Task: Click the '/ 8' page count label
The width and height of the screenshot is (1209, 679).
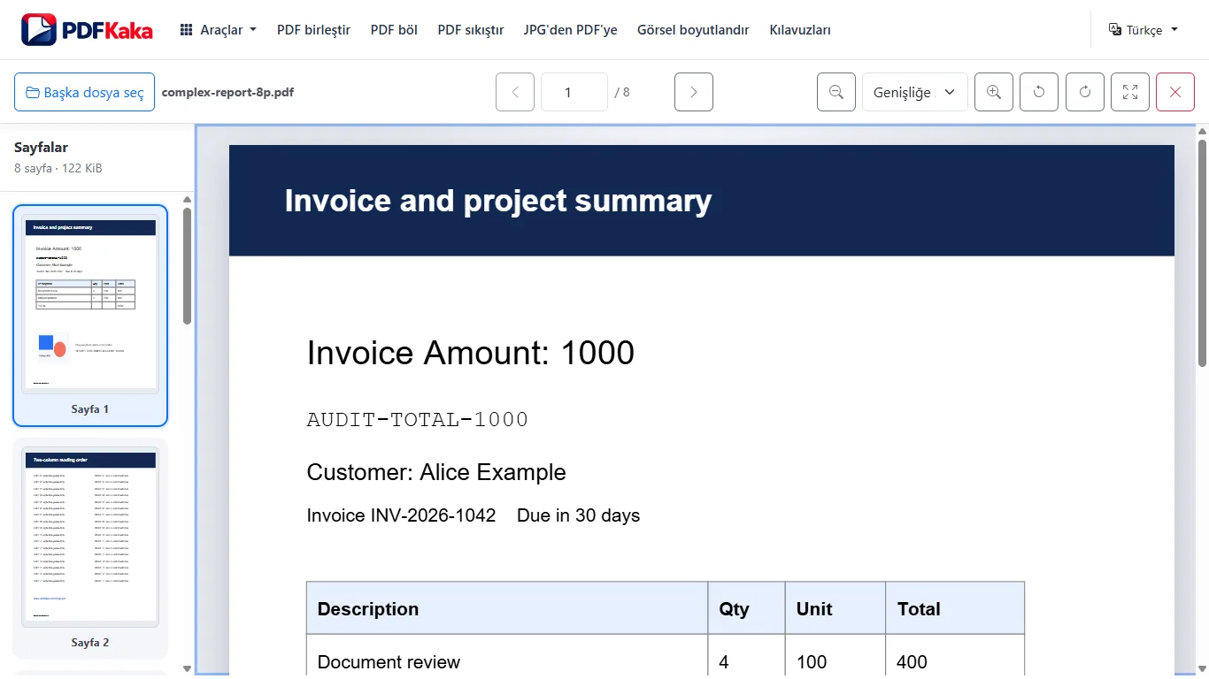Action: (622, 92)
